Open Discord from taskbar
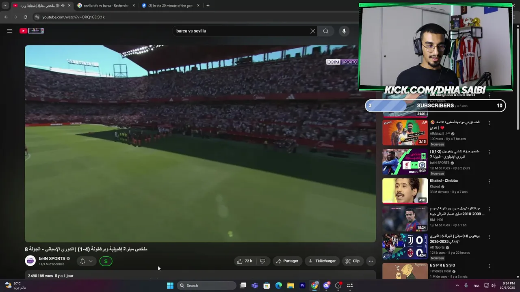 pos(326,286)
